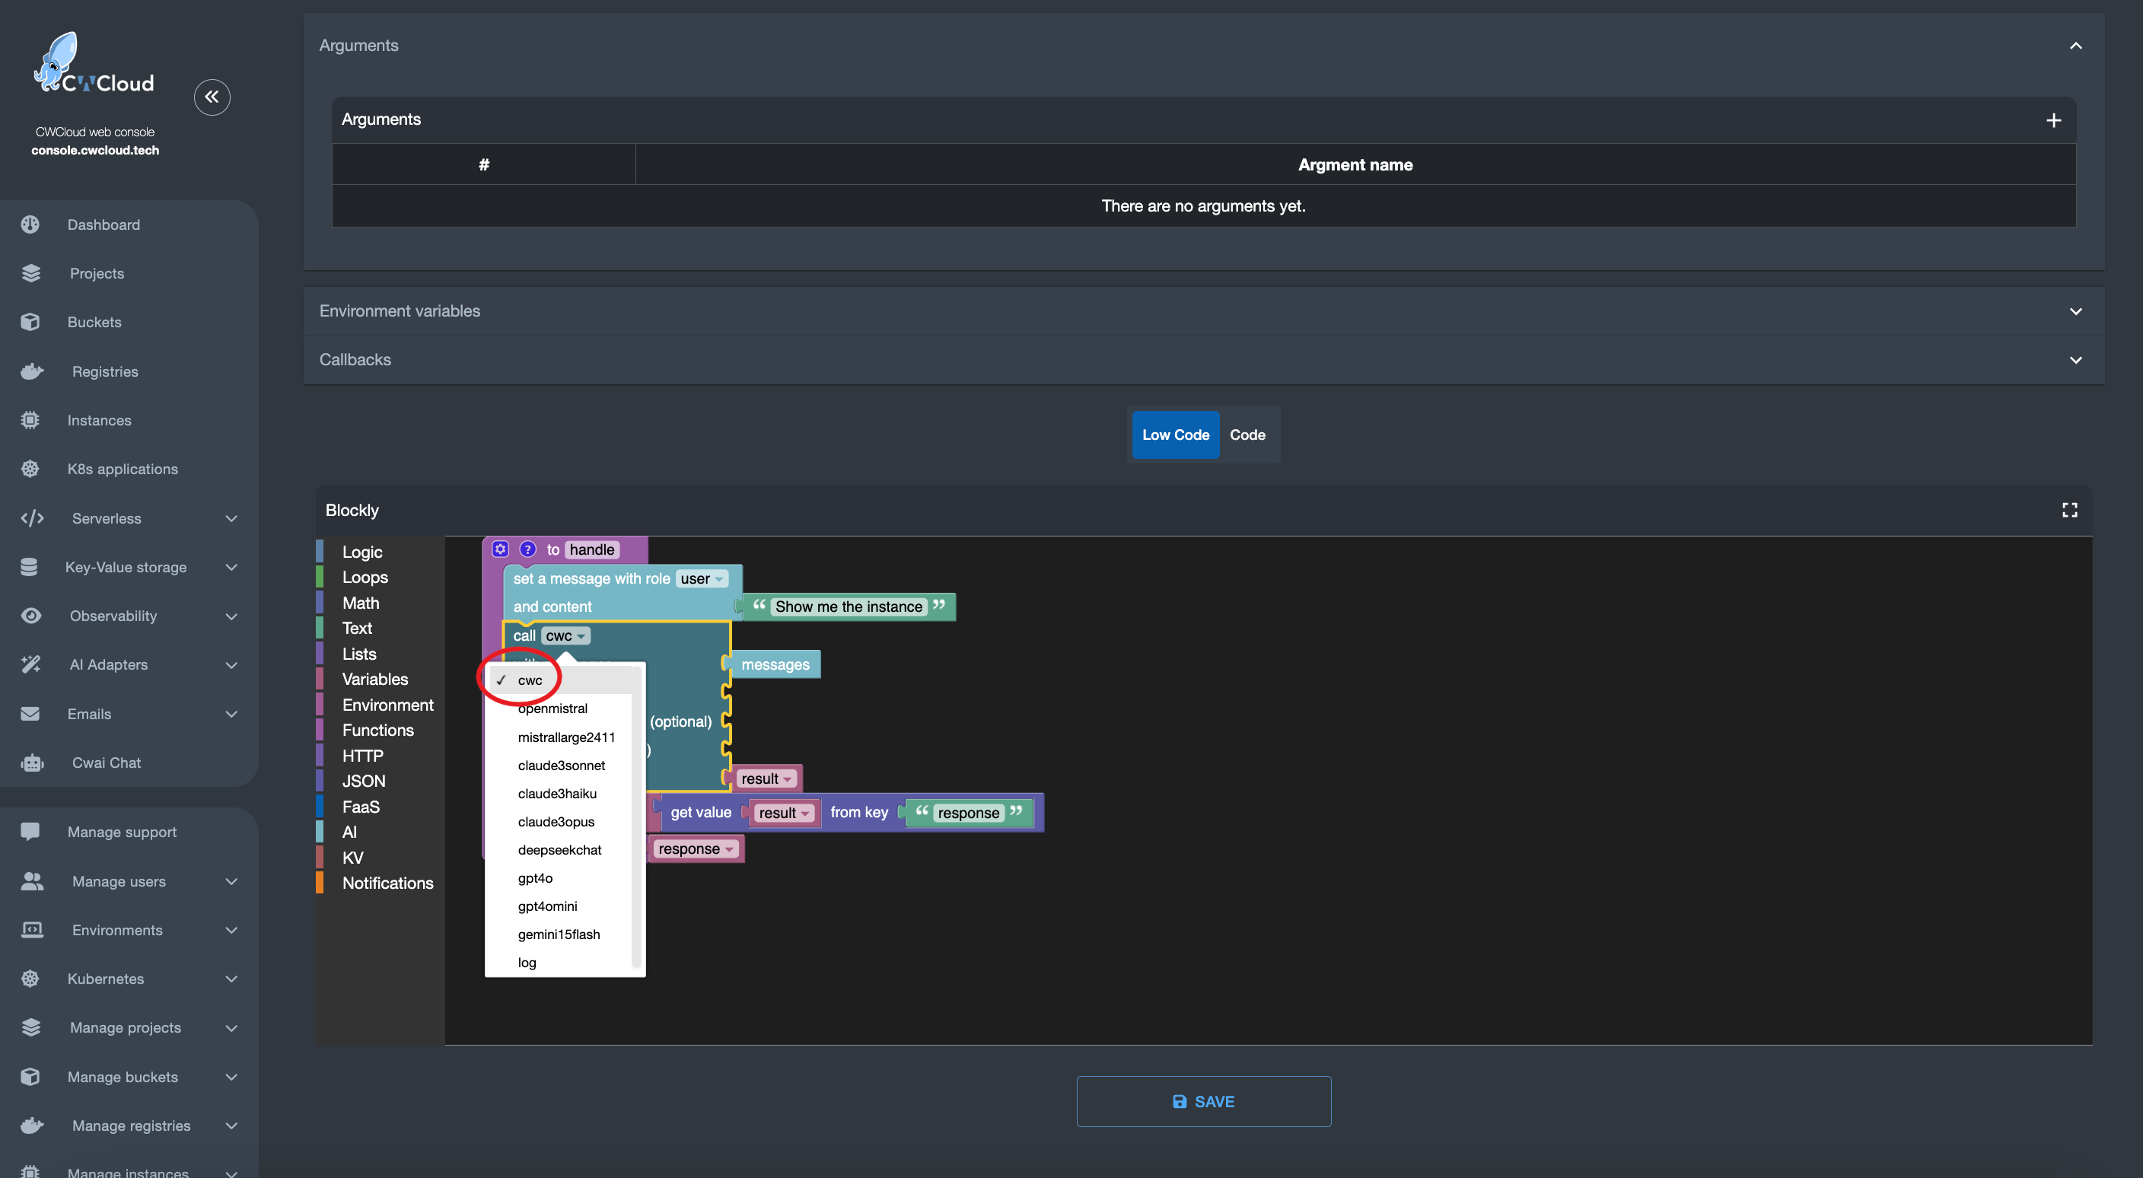
Task: Open the result variable dropdown in get value block
Action: click(784, 813)
